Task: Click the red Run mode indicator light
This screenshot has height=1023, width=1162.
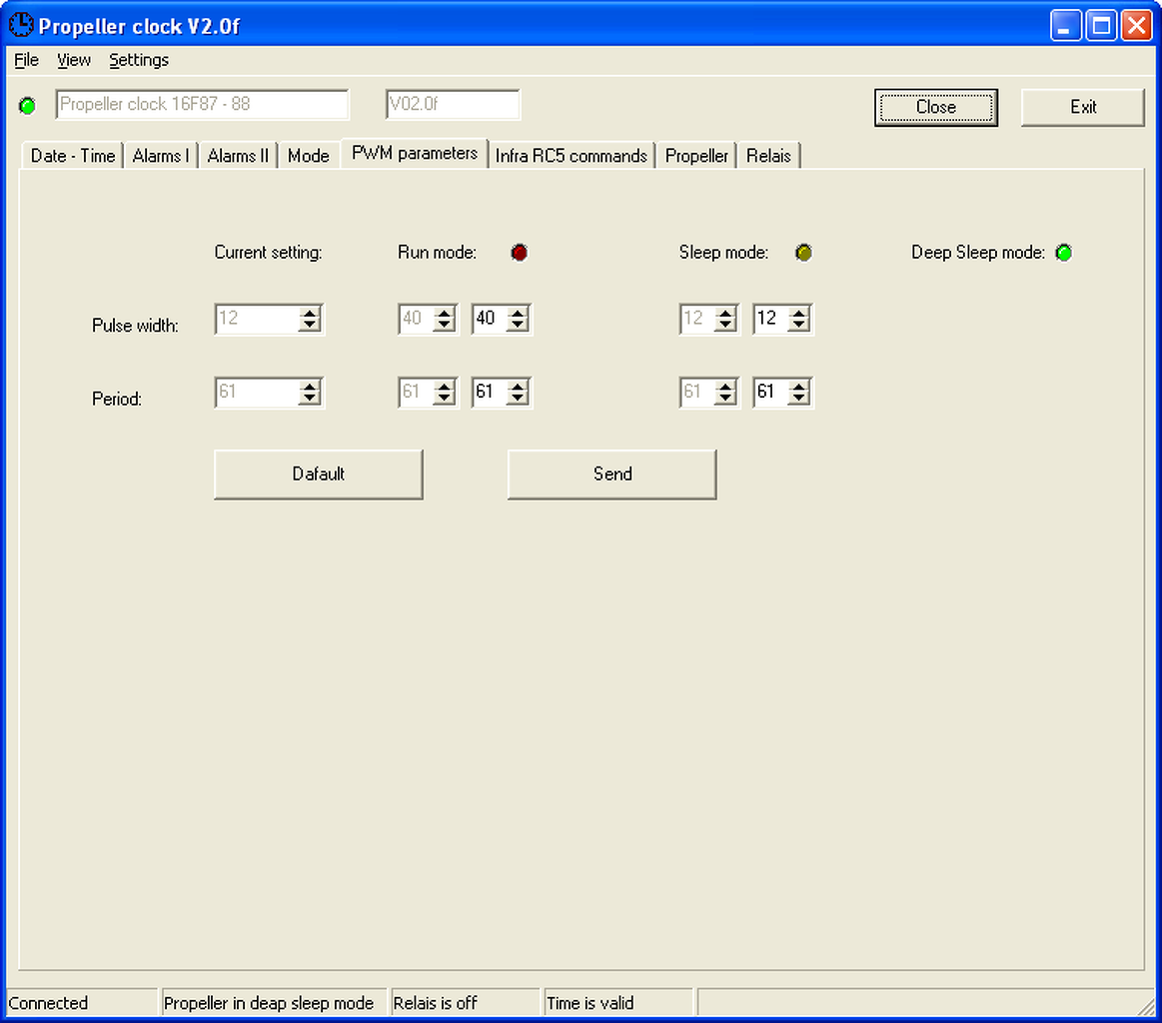Action: click(x=520, y=253)
